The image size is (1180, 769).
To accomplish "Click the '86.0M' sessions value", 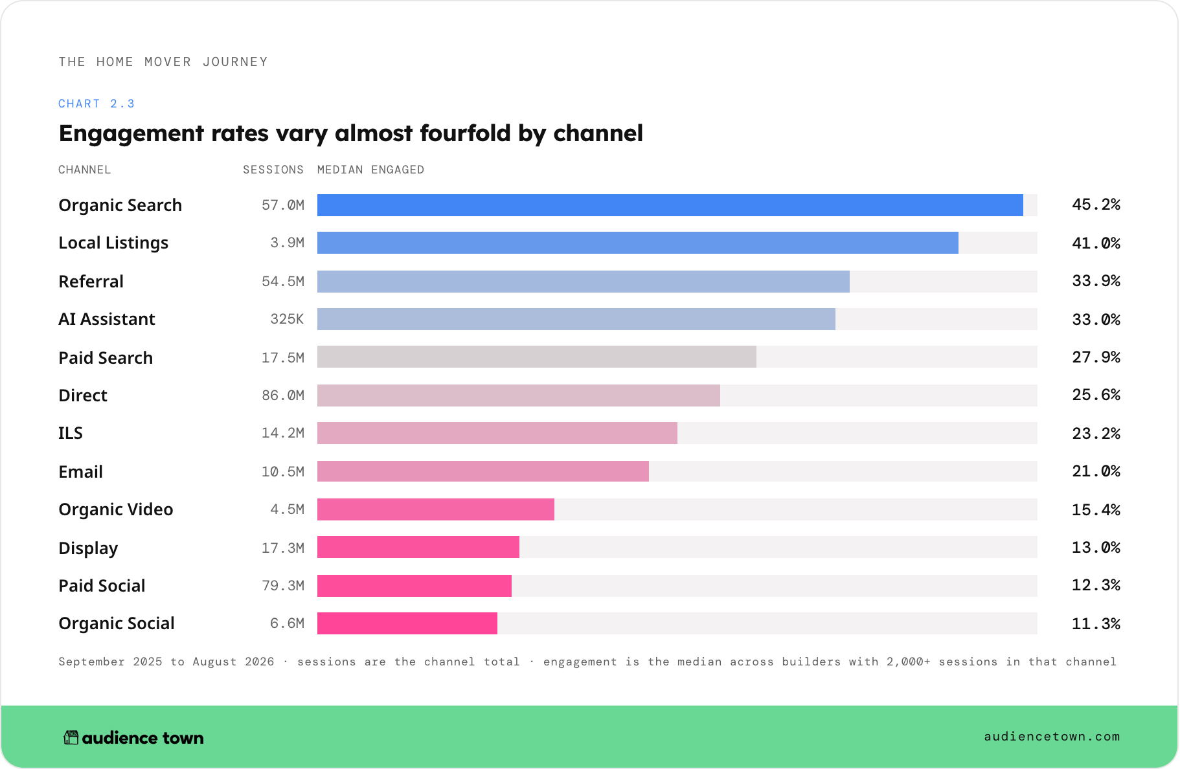I will [282, 396].
